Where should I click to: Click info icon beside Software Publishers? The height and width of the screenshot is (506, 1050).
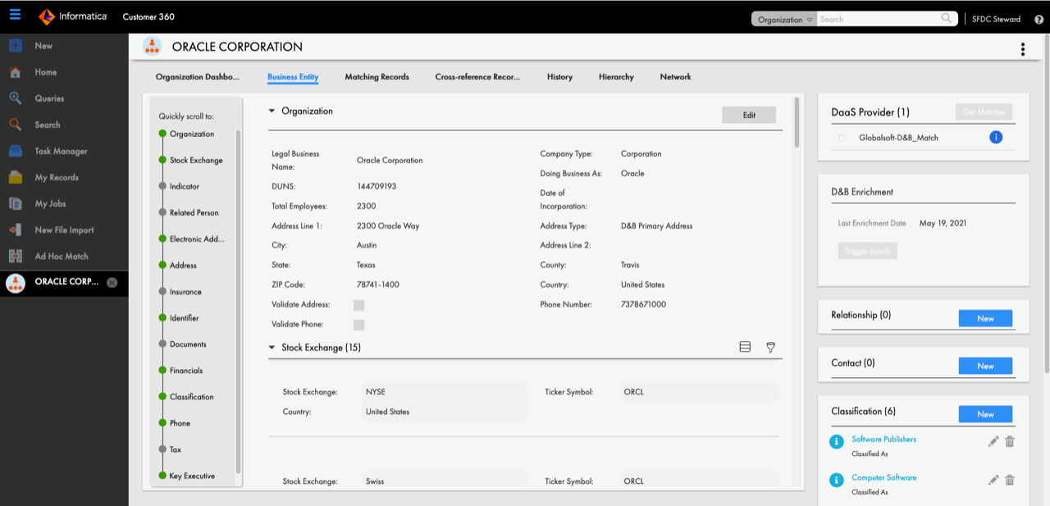pyautogui.click(x=837, y=441)
